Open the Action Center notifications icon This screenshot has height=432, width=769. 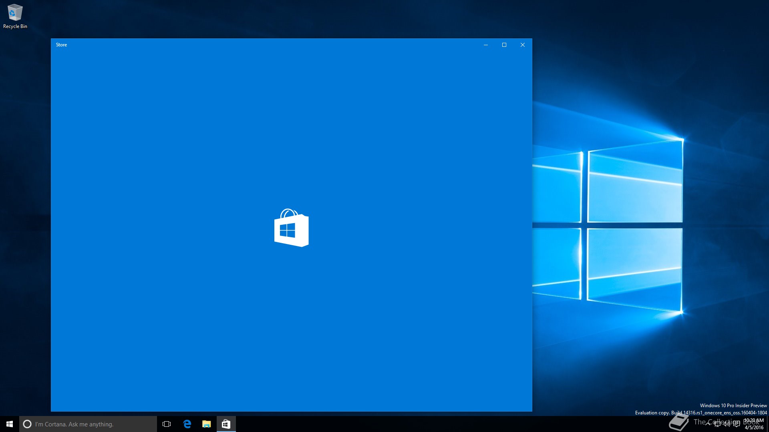click(x=737, y=424)
